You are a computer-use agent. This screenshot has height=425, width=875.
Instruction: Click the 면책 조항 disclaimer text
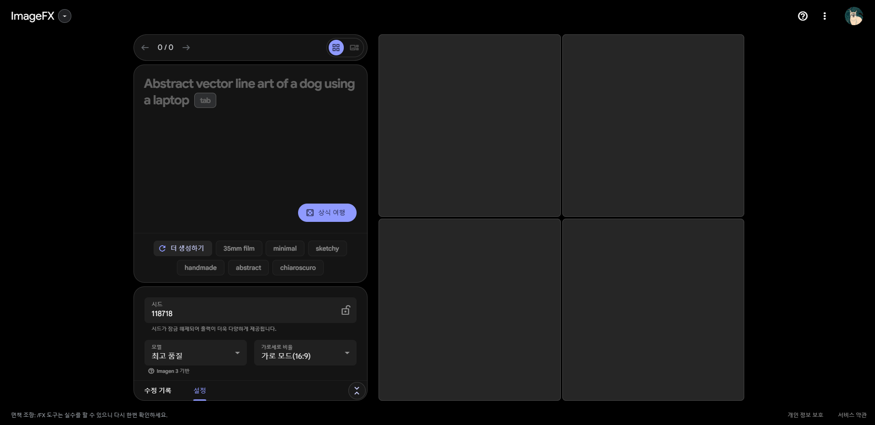click(89, 415)
